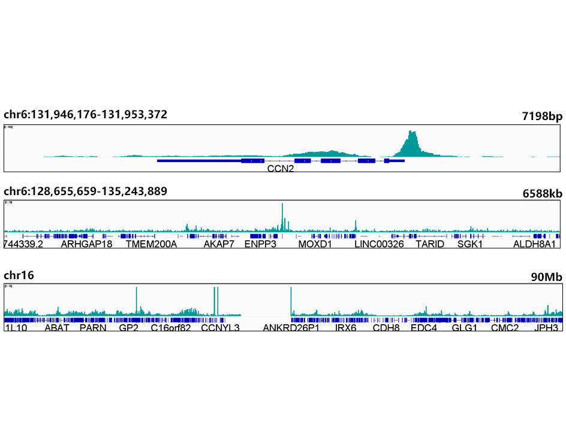Click the CCN2 gene label
This screenshot has width=566, height=425.
[281, 169]
